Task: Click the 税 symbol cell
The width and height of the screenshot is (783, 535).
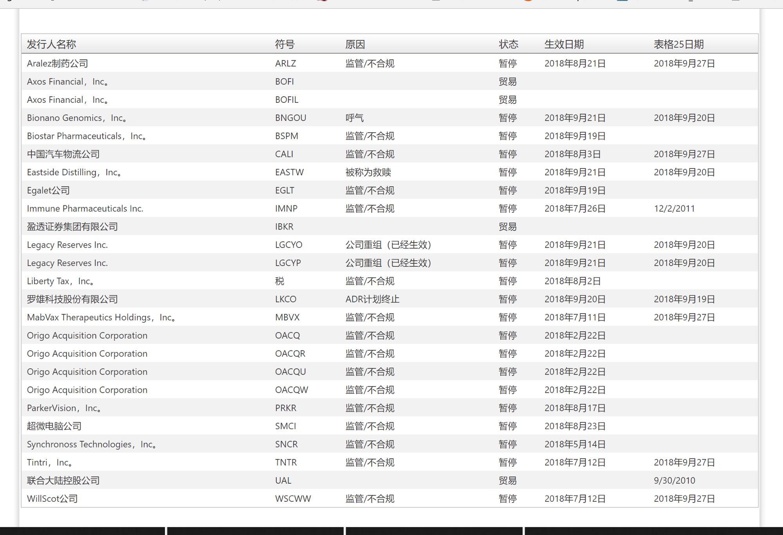Action: tap(280, 281)
